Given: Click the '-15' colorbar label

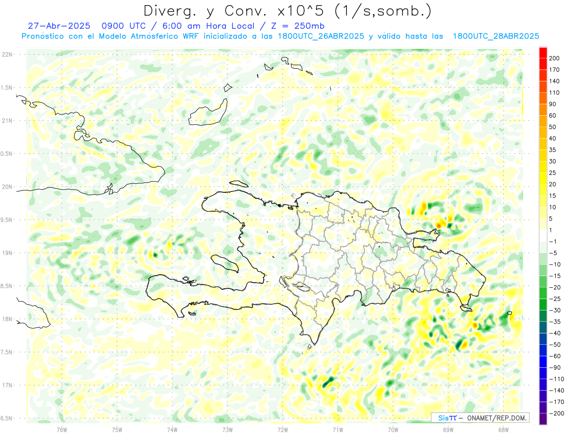Looking at the screenshot, I should [554, 276].
